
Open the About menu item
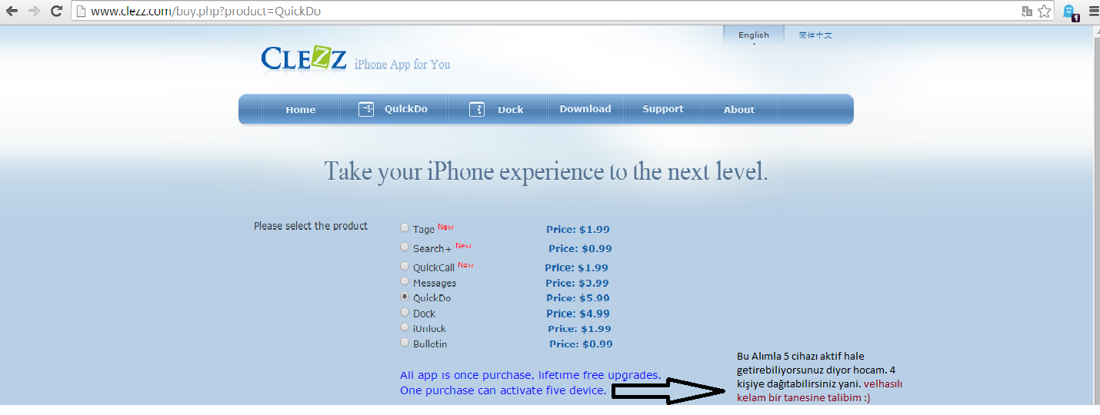click(x=739, y=109)
